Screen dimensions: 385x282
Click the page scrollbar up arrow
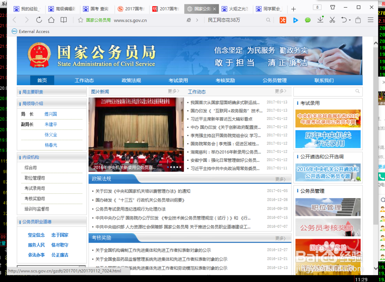point(375,43)
